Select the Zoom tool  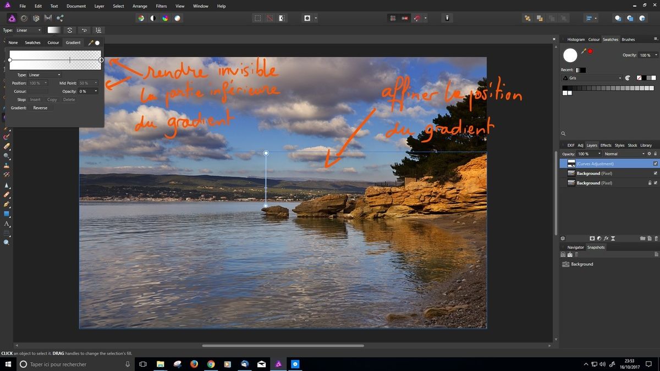(7, 241)
